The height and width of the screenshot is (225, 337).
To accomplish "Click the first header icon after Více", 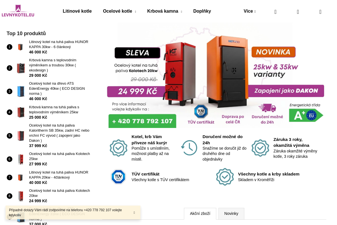I will pos(275,12).
